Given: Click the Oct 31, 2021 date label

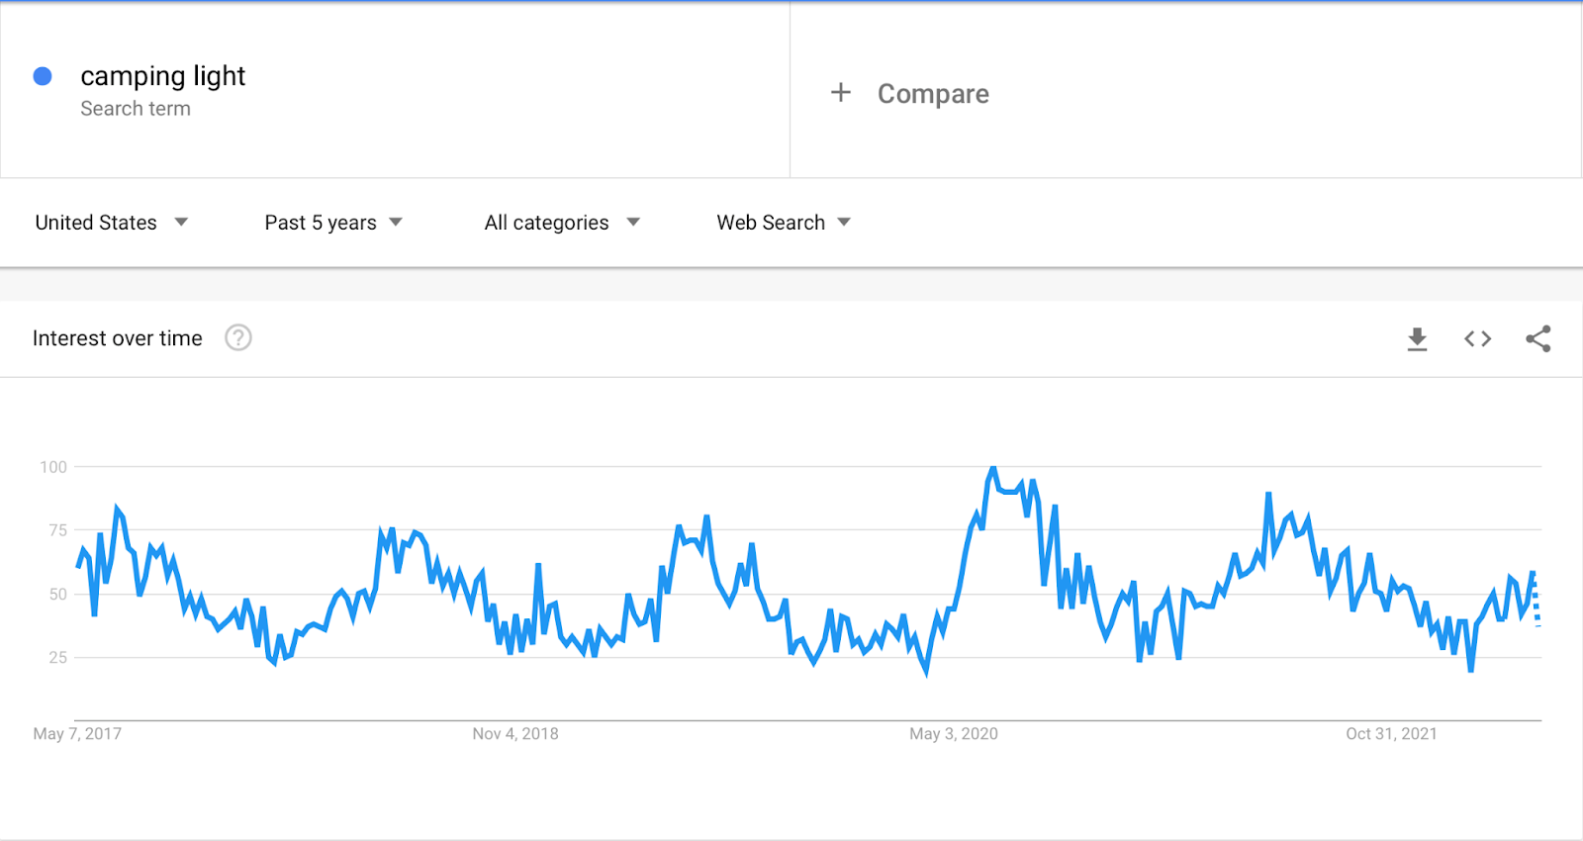Looking at the screenshot, I should click(x=1390, y=734).
